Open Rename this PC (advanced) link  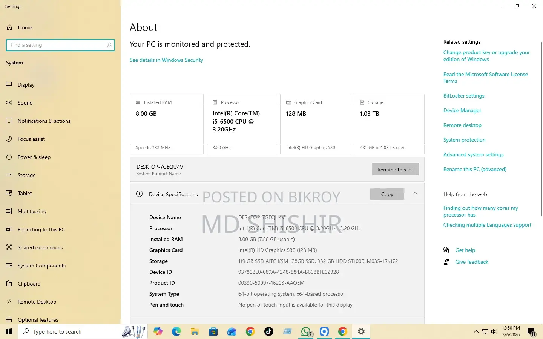[x=475, y=169]
